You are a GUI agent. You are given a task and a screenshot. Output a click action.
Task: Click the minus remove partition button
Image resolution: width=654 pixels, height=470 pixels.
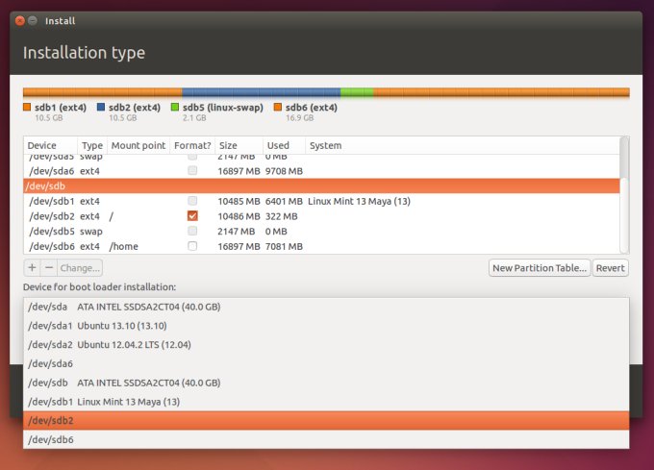[49, 268]
